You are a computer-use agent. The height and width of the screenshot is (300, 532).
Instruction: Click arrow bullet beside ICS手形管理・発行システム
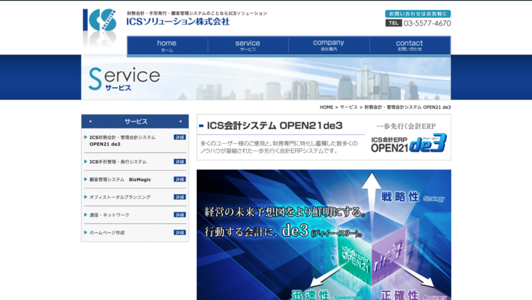click(86, 162)
